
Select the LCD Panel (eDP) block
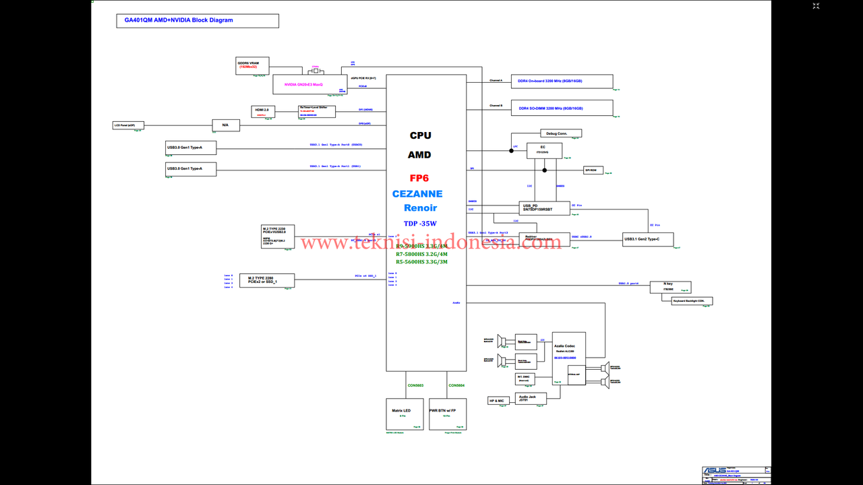coord(128,125)
